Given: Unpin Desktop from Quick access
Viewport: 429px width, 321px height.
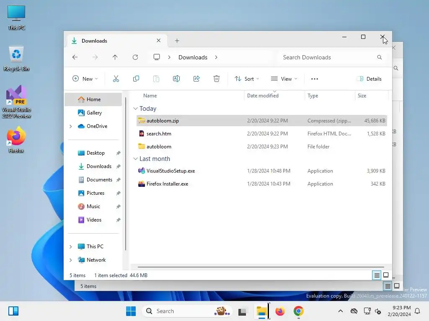Looking at the screenshot, I should 118,153.
